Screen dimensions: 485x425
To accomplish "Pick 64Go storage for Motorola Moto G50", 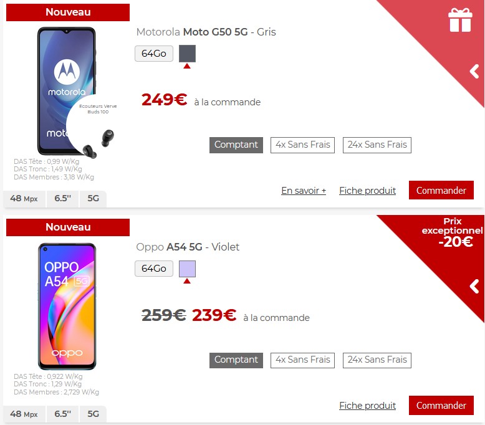I will click(154, 54).
